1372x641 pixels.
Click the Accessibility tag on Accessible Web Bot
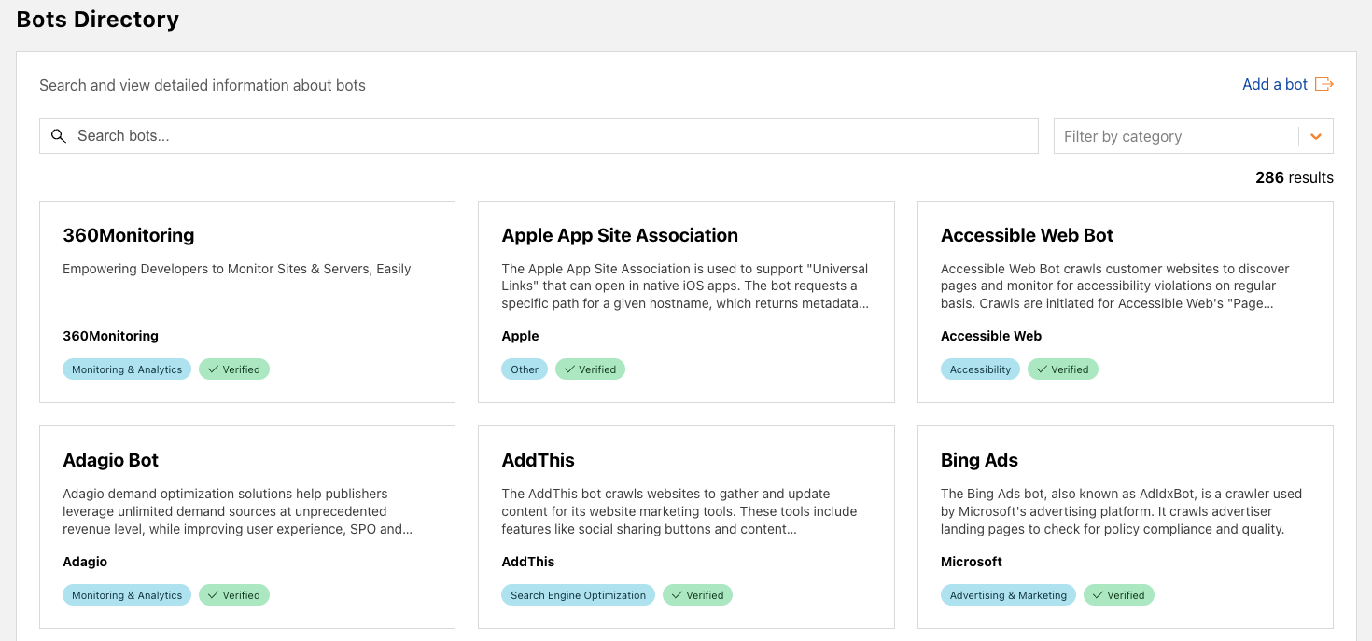click(x=980, y=369)
